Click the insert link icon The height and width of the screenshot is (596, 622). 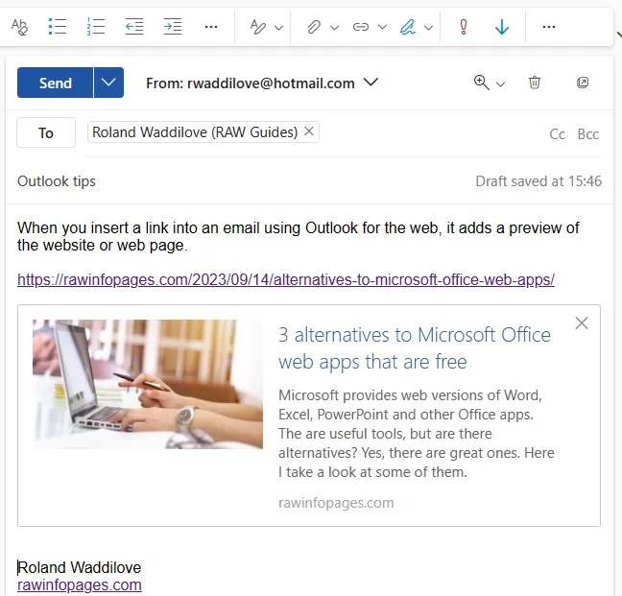pyautogui.click(x=361, y=27)
